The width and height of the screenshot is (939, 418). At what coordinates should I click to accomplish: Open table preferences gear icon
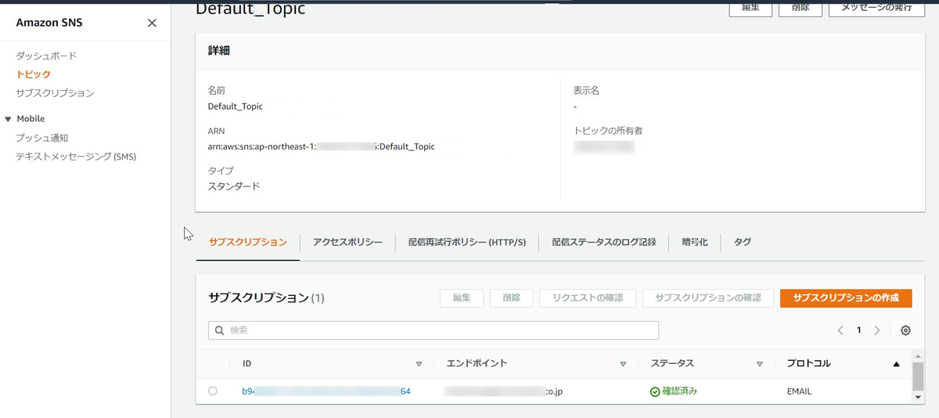[905, 330]
